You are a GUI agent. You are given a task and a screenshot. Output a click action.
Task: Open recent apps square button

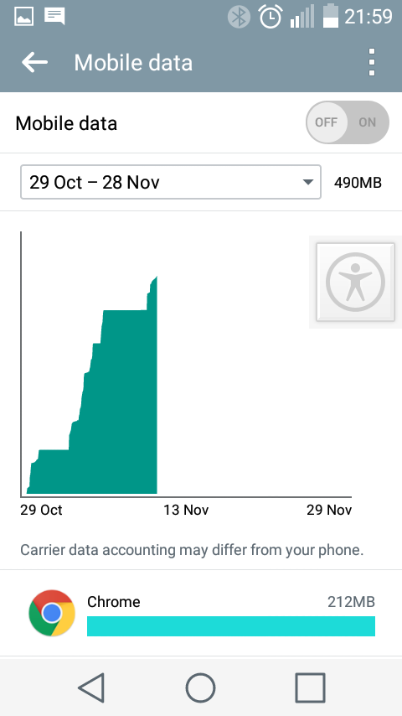pos(310,687)
